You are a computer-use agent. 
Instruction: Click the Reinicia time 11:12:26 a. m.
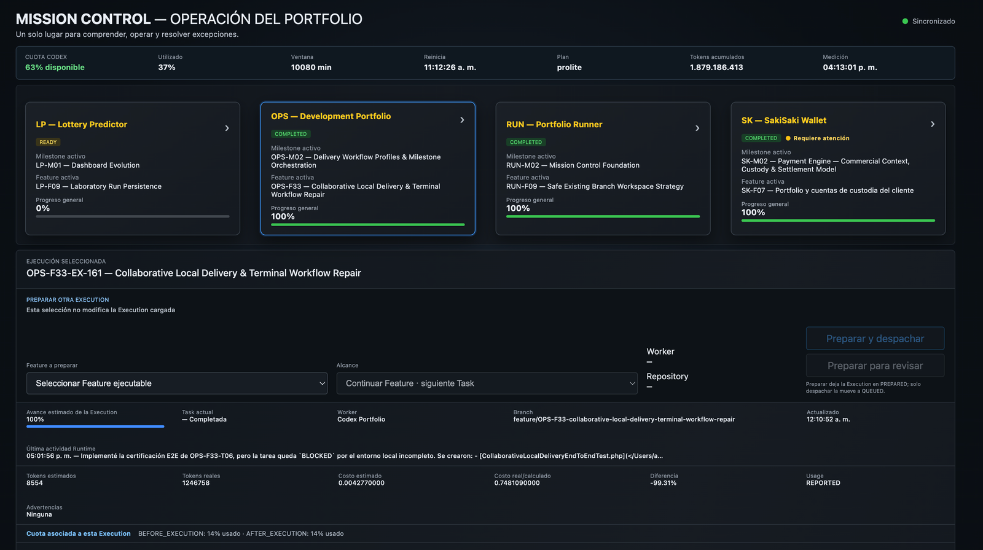pyautogui.click(x=450, y=68)
